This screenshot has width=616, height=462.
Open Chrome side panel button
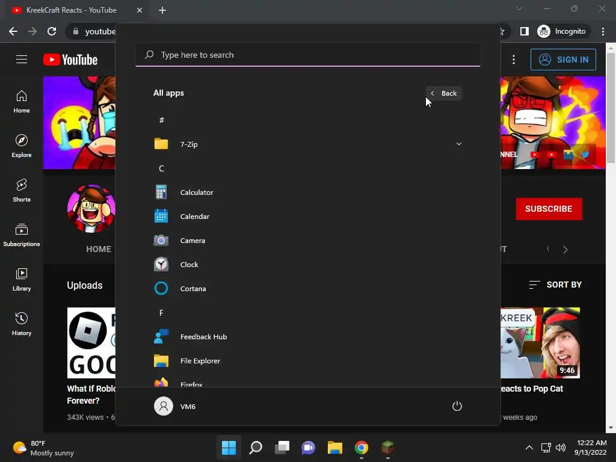click(x=524, y=31)
